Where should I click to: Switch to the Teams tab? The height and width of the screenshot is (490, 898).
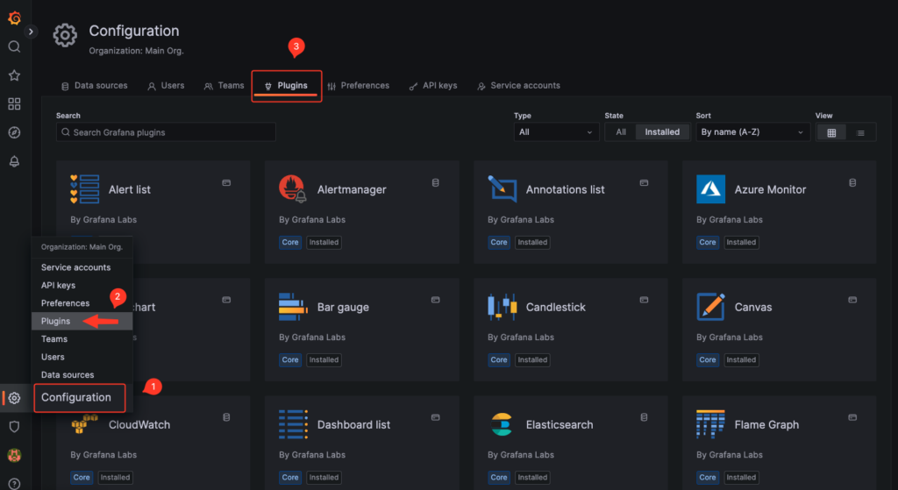coord(224,86)
